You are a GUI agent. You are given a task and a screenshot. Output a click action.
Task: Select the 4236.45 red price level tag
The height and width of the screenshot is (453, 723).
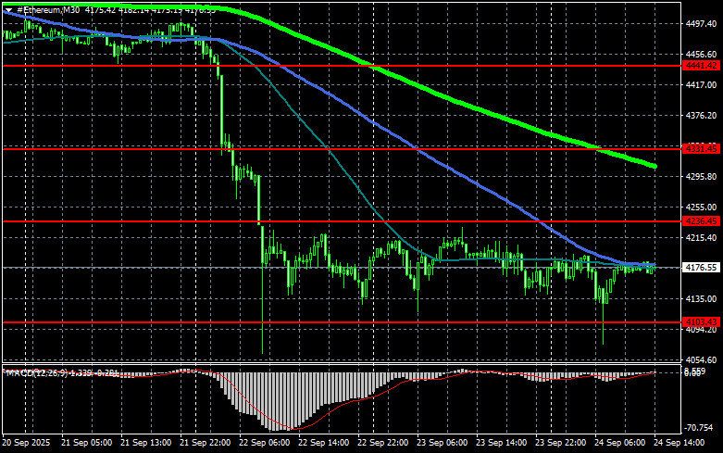click(701, 221)
